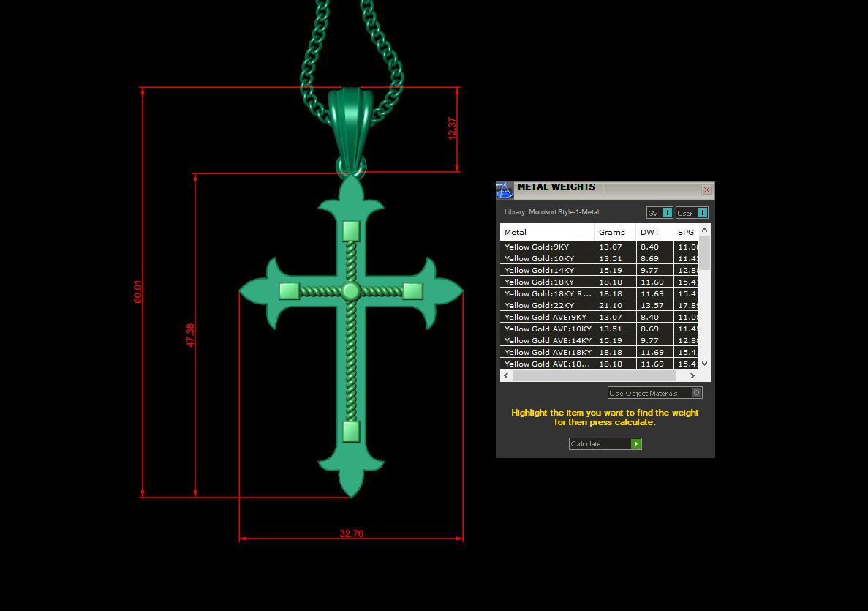The height and width of the screenshot is (611, 868).
Task: Select the Yellow Gold AVE:9KY row
Action: pyautogui.click(x=600, y=317)
